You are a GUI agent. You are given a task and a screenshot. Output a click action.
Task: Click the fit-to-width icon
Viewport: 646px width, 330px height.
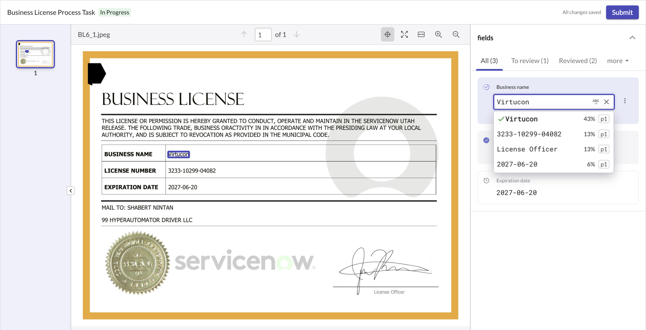[421, 34]
